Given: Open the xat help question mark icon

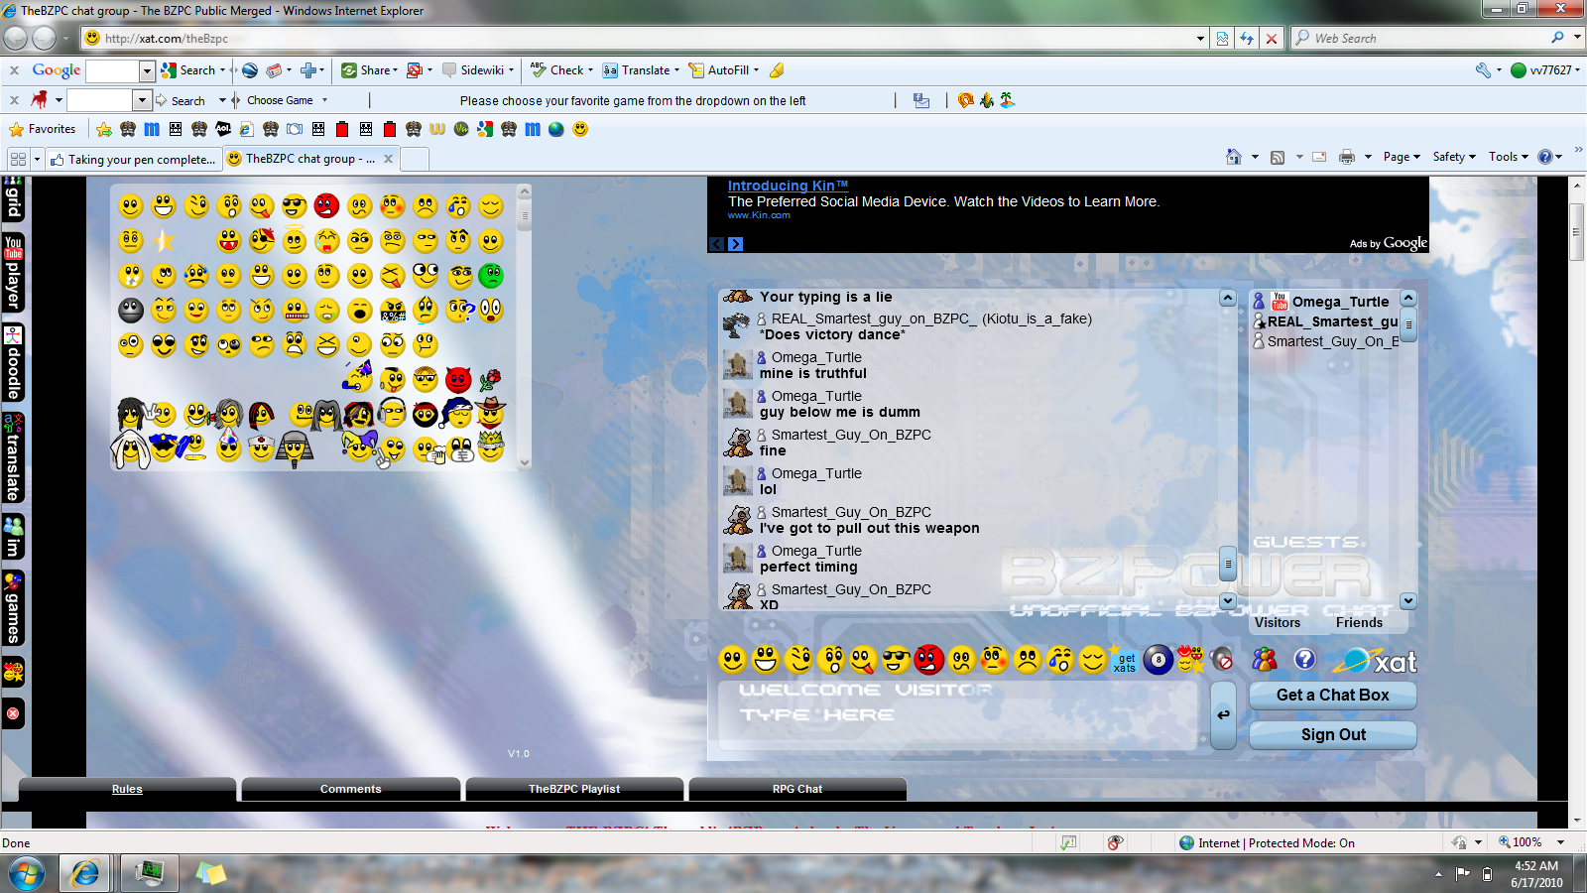Looking at the screenshot, I should pos(1305,659).
